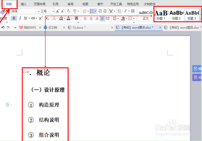This screenshot has height=141, width=202.
Task: Open the 插入 ribbon tab
Action: coord(24,4)
